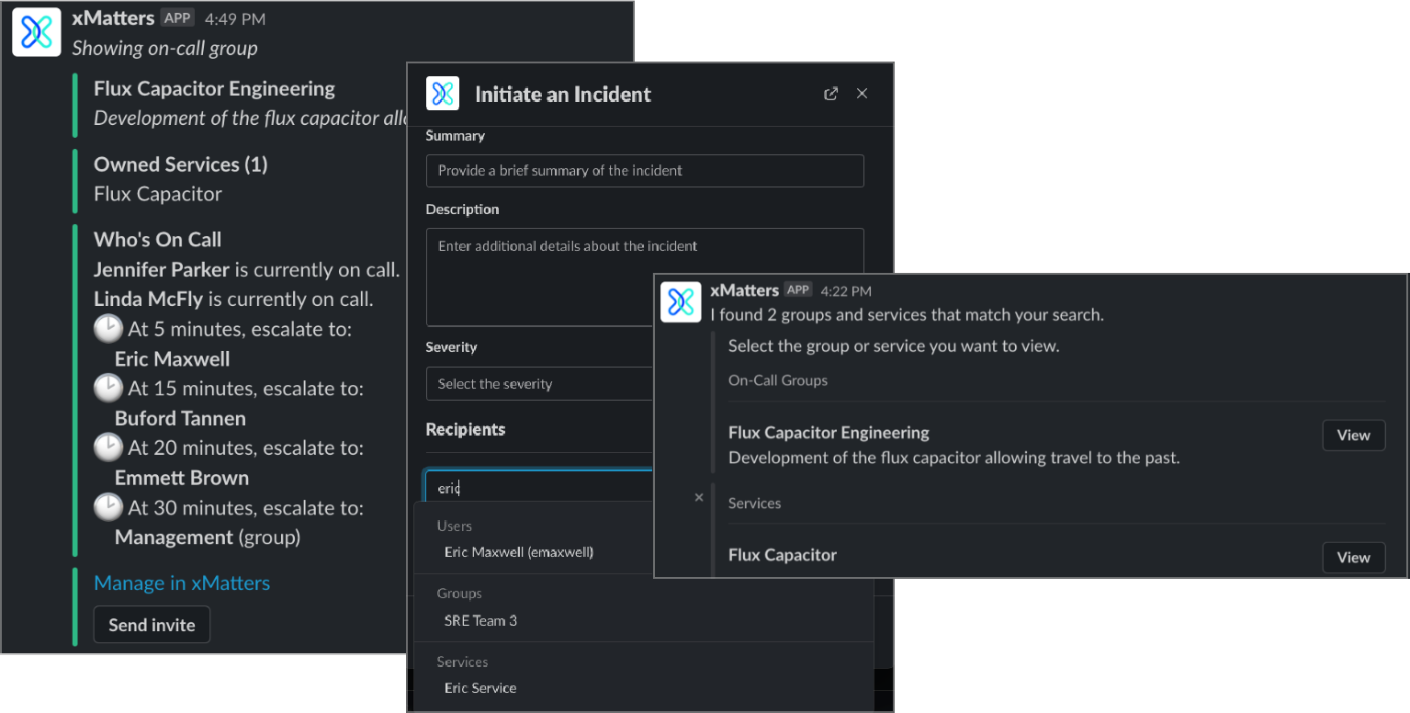Click the Summary input field

(x=645, y=171)
